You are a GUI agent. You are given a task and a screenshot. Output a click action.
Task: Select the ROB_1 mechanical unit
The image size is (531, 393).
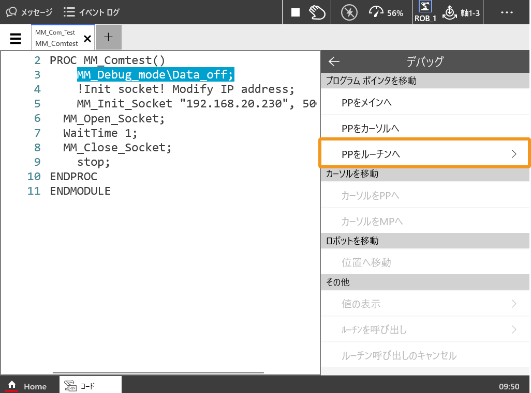point(425,12)
